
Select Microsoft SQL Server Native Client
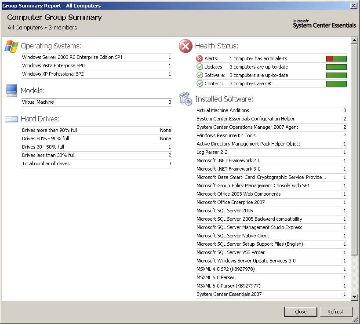click(271, 236)
